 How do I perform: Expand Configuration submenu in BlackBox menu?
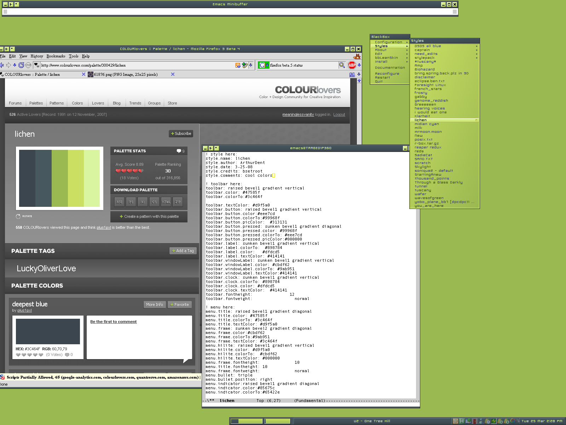tap(390, 42)
